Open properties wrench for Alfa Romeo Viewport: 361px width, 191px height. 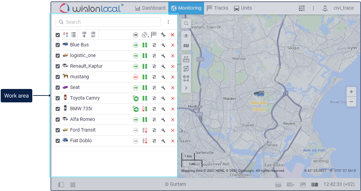[x=163, y=120]
